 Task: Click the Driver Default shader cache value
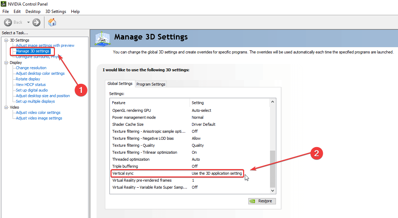(203, 124)
